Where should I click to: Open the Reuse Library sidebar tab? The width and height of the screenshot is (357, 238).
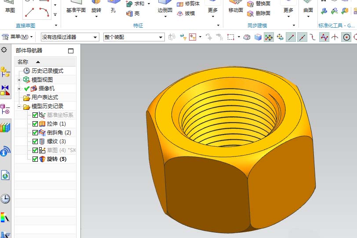pyautogui.click(x=5, y=127)
